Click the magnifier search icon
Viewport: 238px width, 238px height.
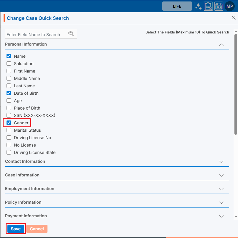tap(71, 33)
